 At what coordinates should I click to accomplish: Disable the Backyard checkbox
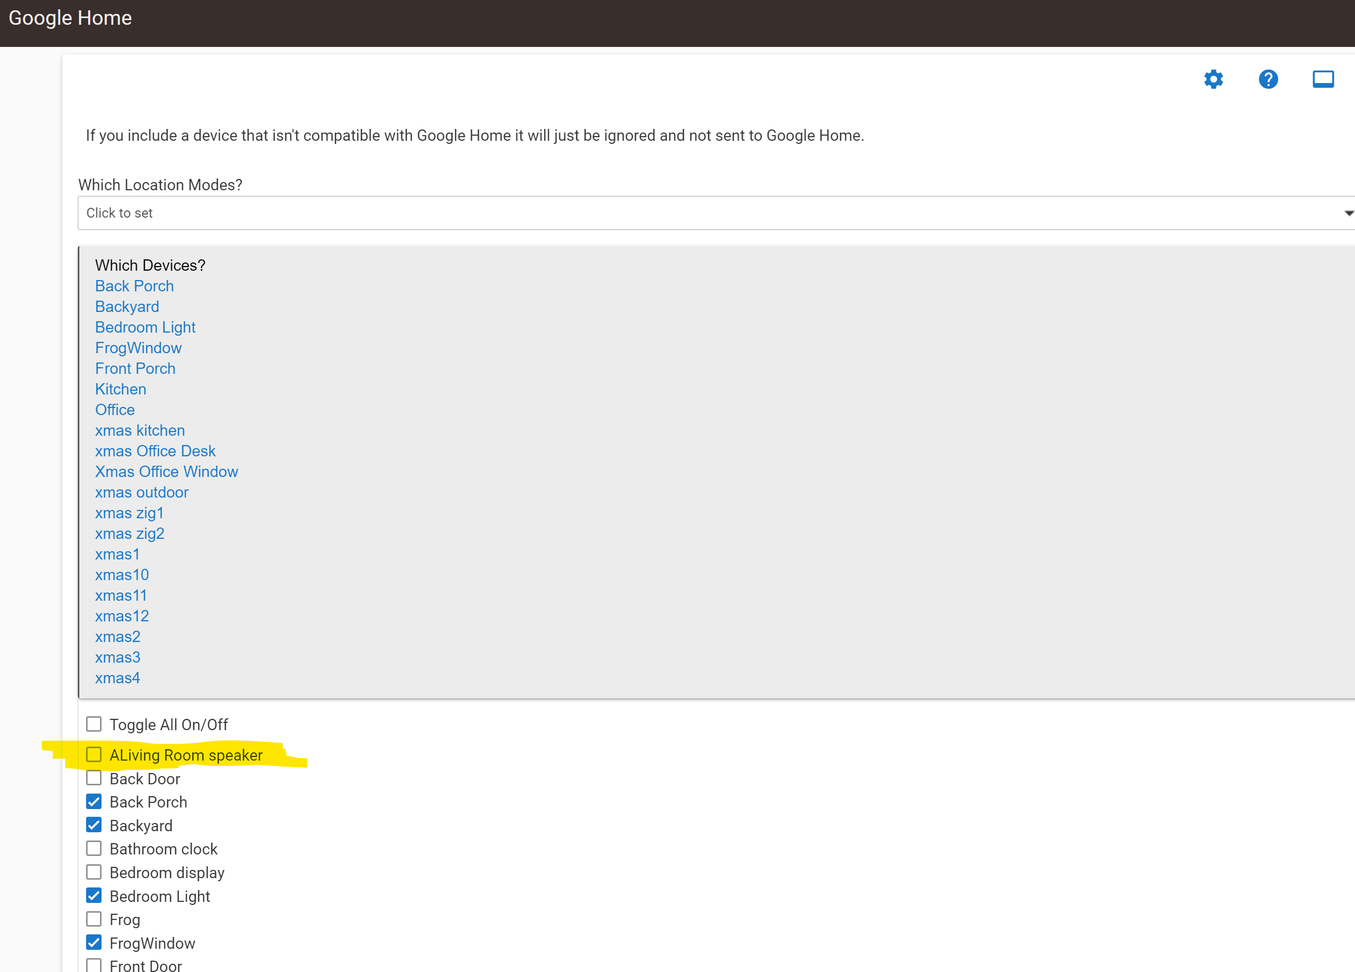click(x=94, y=825)
